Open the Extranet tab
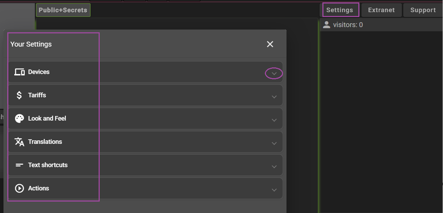443x213 pixels. pos(381,10)
